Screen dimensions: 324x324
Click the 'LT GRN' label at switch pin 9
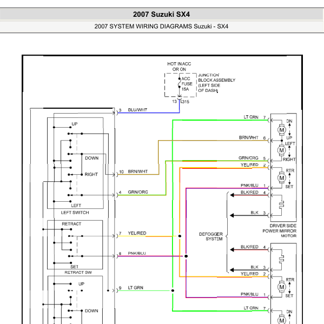coord(136,288)
